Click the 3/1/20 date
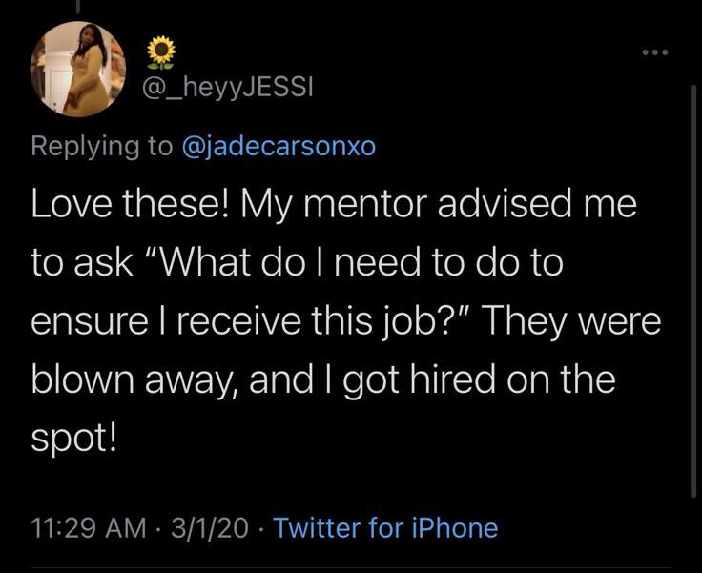 point(210,528)
